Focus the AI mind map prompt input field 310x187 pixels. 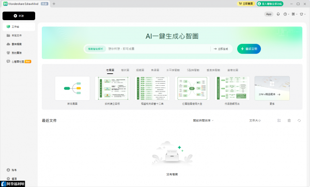coord(158,49)
